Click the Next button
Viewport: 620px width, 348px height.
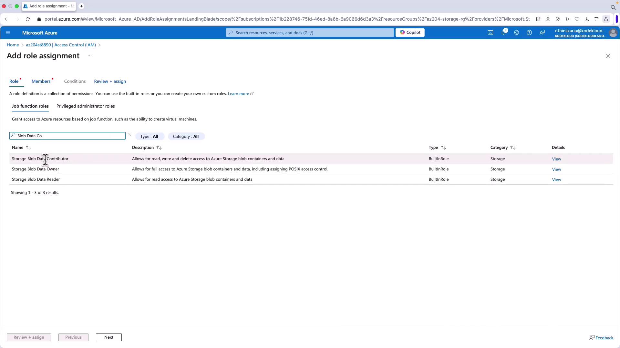pos(109,337)
